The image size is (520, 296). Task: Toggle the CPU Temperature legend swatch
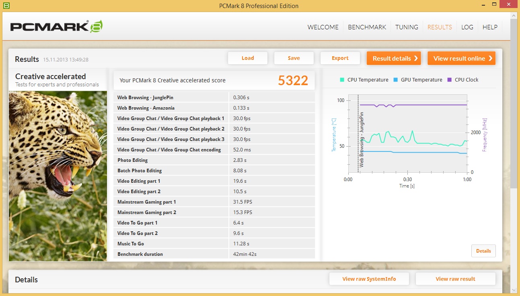point(342,80)
